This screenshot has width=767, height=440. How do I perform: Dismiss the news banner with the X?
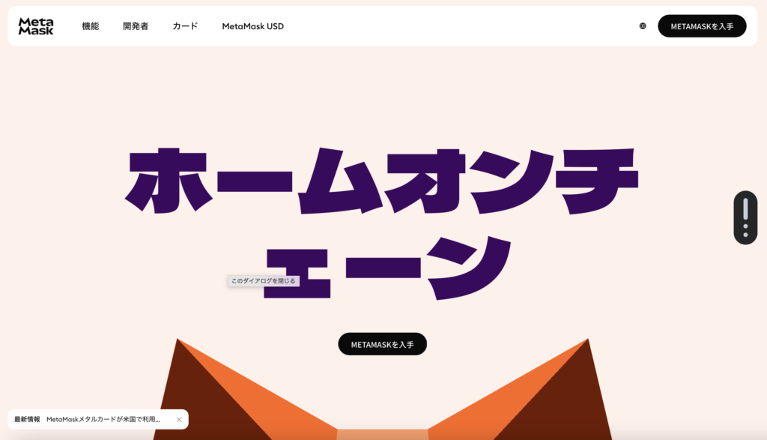(179, 420)
